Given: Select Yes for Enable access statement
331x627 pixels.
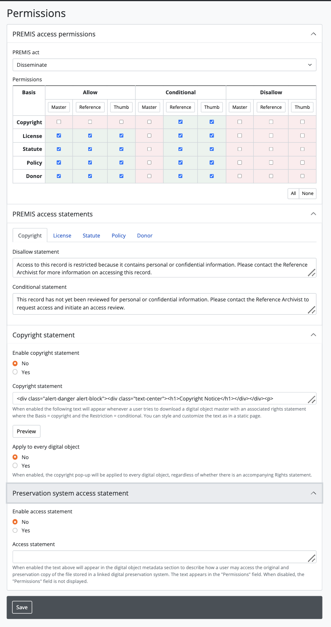Looking at the screenshot, I should pyautogui.click(x=15, y=530).
